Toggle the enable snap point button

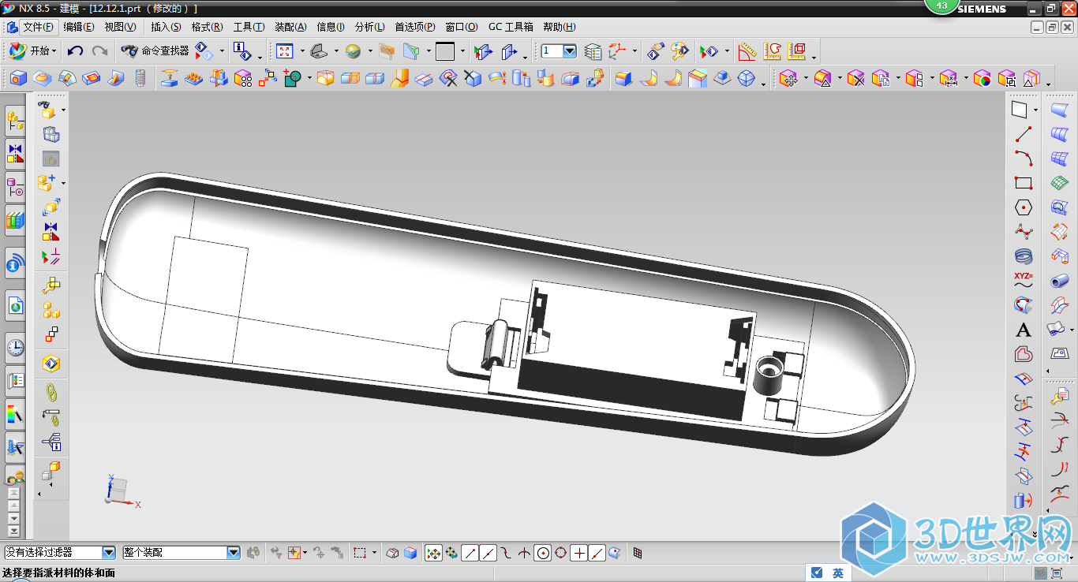(x=433, y=553)
